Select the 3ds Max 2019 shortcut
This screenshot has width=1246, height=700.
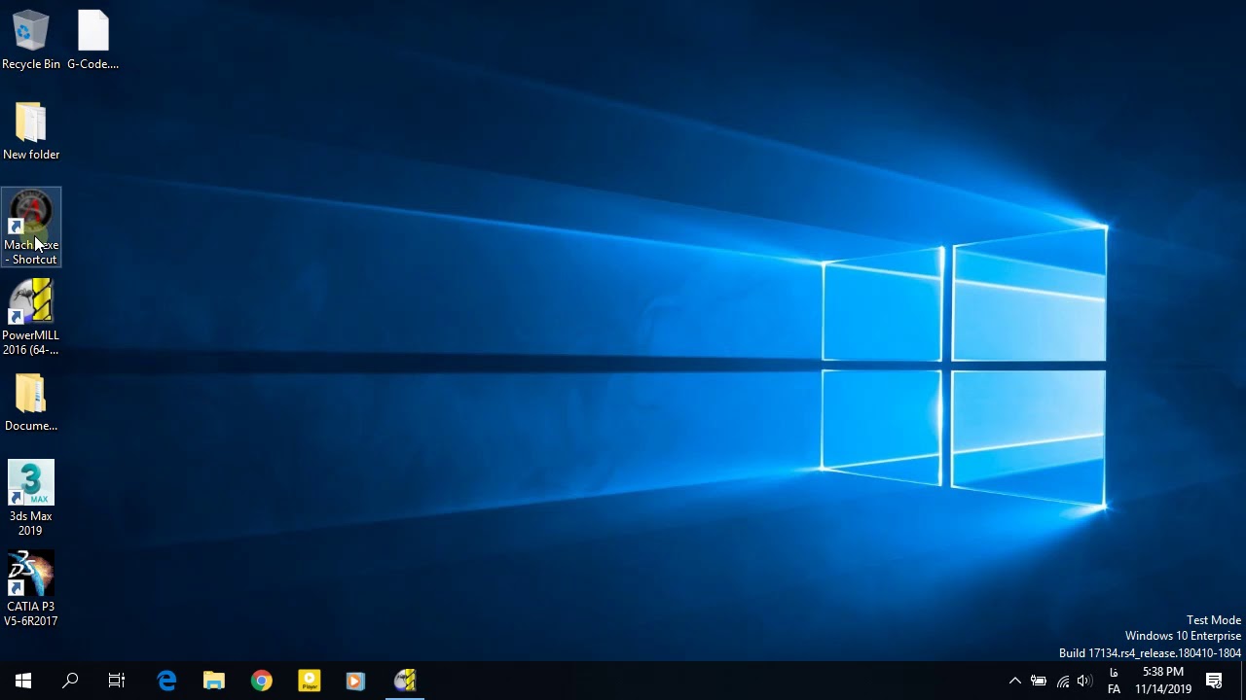[x=31, y=499]
